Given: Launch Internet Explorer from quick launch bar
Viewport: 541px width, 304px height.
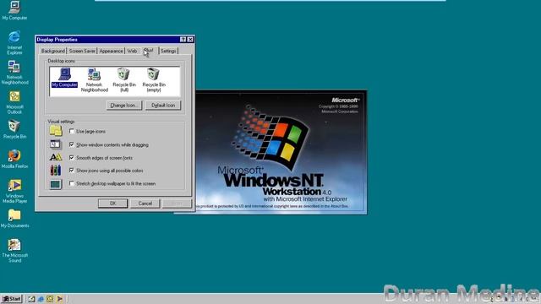Looking at the screenshot, I should tap(41, 299).
